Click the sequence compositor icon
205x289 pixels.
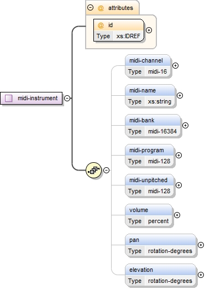click(94, 170)
